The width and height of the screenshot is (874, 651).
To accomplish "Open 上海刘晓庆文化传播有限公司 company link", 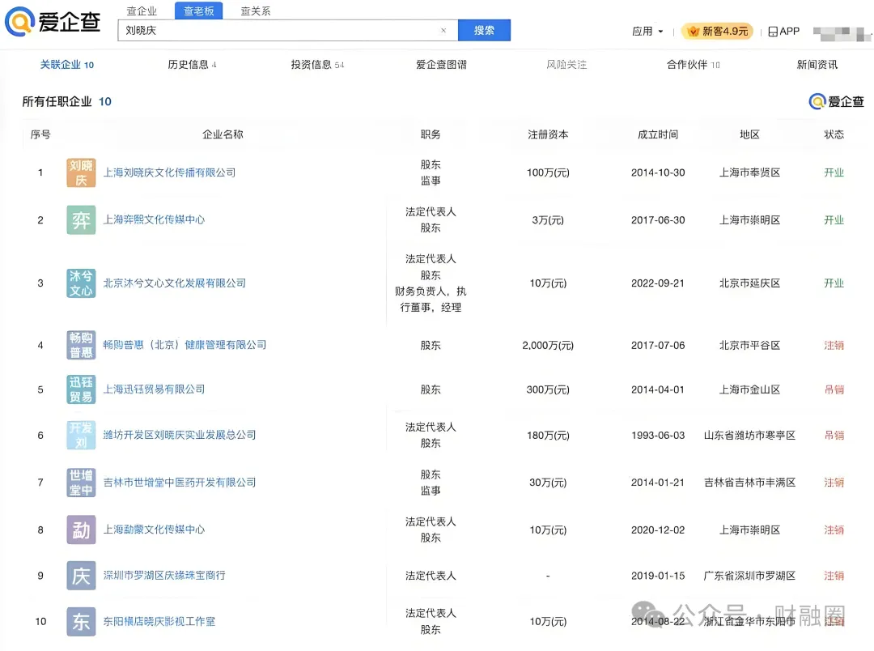I will (169, 173).
